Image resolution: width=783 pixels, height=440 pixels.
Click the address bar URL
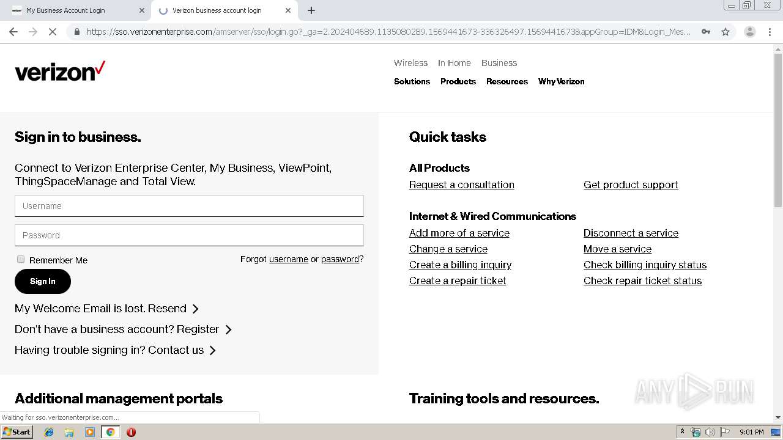click(388, 32)
